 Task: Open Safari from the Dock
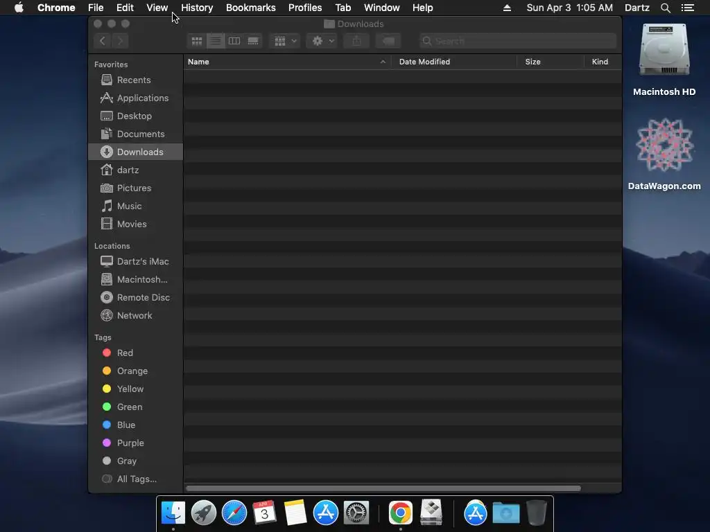[234, 513]
